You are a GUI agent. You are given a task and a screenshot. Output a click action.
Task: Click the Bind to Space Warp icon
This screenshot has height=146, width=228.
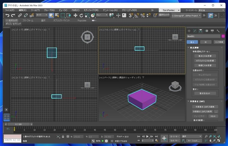[x=32, y=15]
